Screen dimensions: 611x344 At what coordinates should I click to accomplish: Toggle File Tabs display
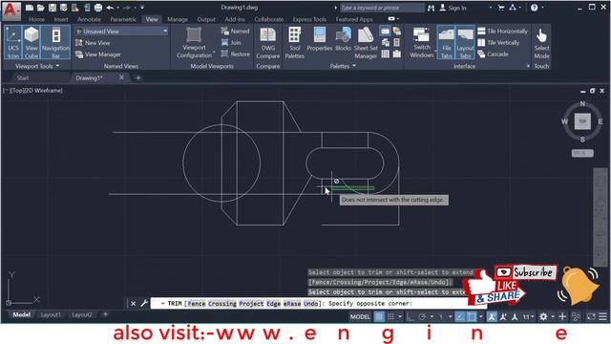[x=446, y=42]
